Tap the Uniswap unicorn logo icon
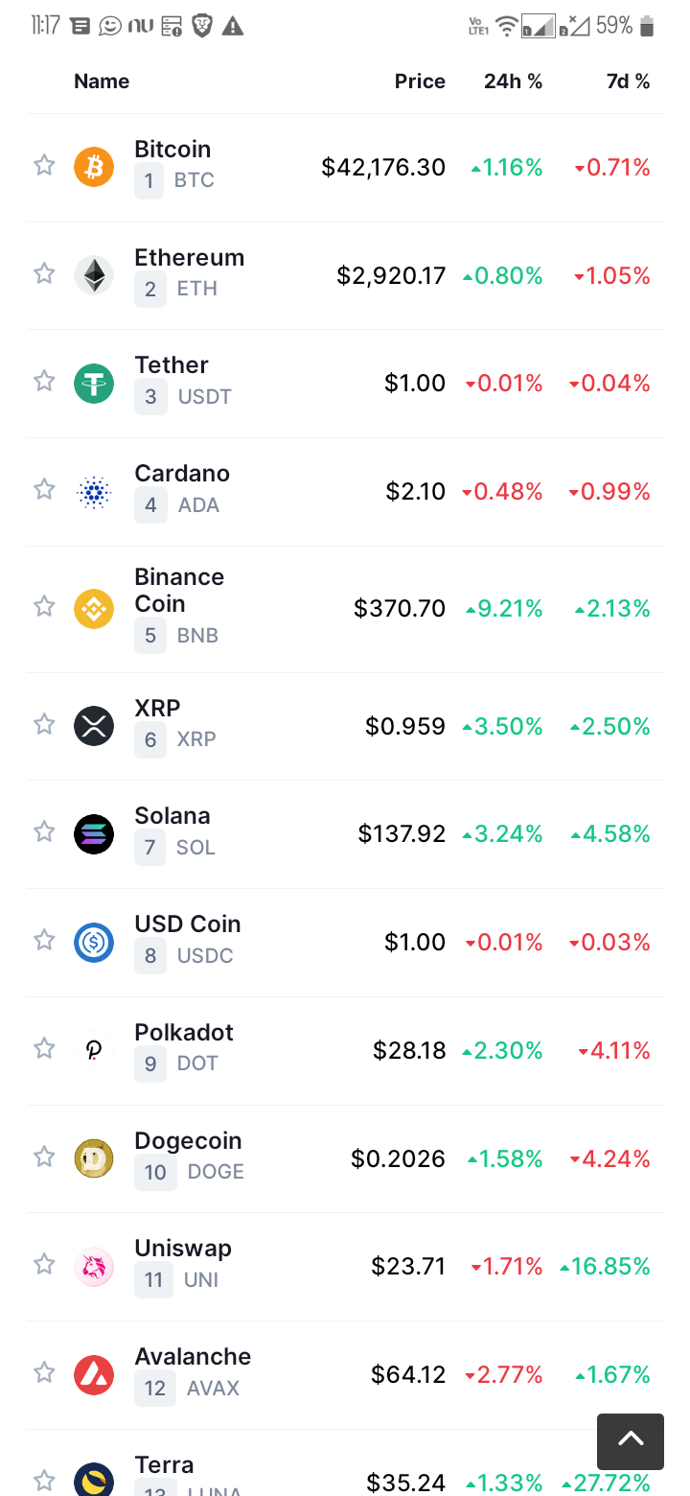690x1496 pixels. pos(94,1267)
